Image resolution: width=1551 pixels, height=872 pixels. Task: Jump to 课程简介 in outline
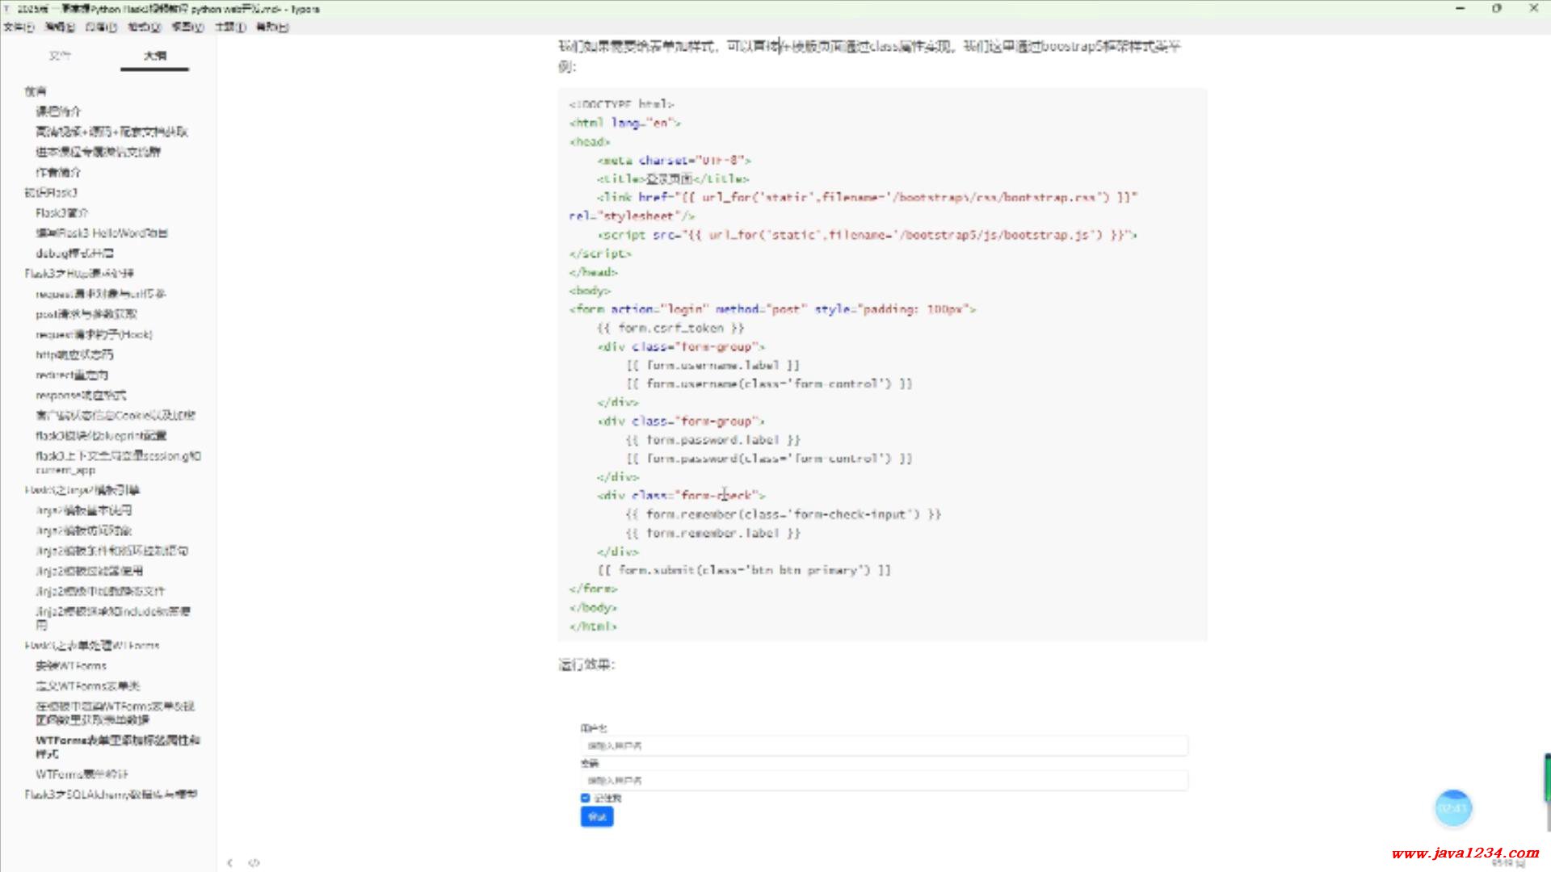click(58, 111)
